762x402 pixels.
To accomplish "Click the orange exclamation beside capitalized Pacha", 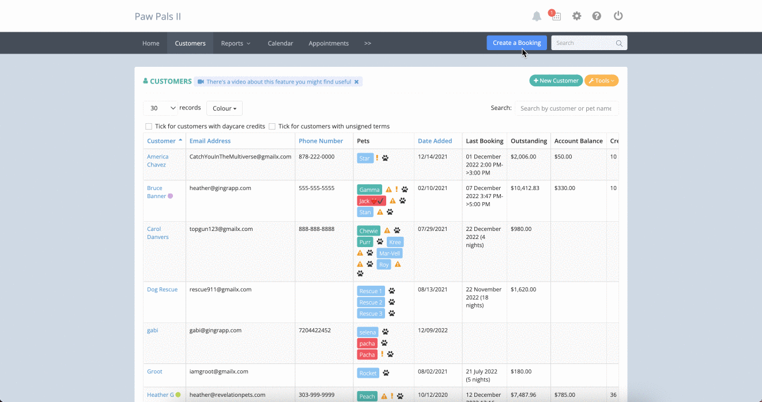I will (382, 354).
